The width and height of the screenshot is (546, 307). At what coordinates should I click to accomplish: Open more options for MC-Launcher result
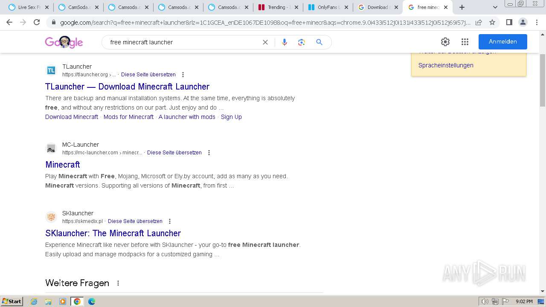[209, 153]
